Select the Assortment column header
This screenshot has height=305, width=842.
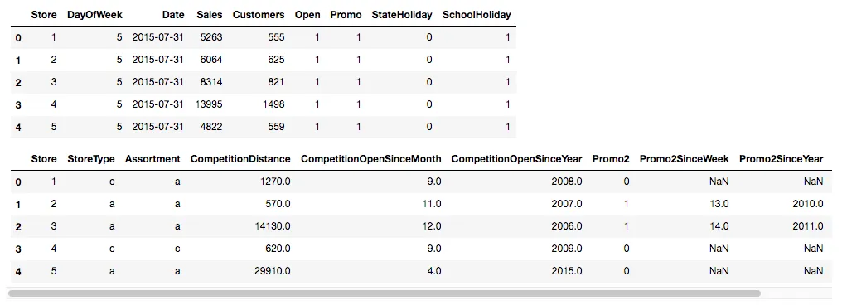[152, 159]
